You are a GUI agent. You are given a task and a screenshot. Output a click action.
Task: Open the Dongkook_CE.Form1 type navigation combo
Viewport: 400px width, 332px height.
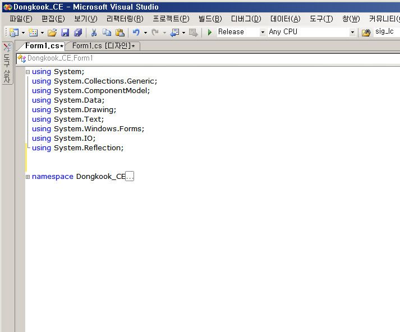[x=208, y=59]
